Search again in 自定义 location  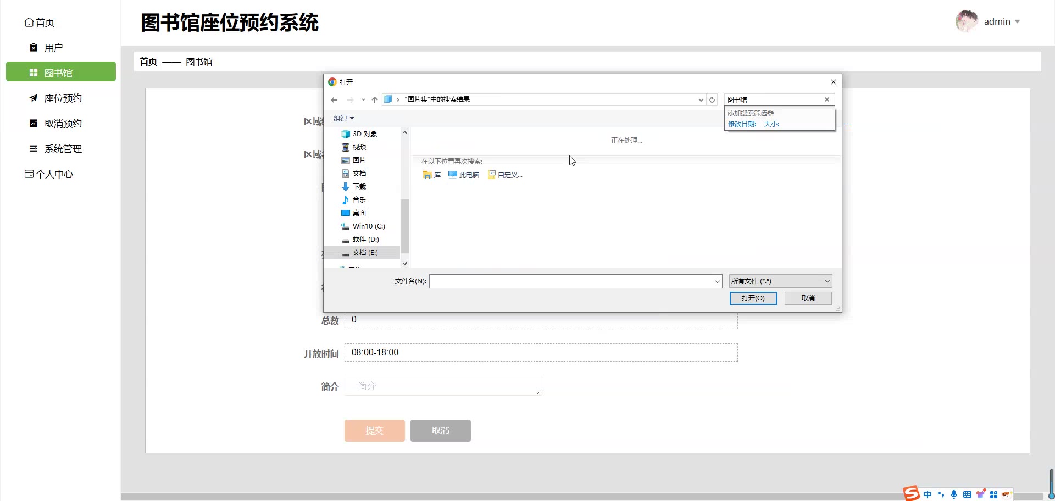[506, 175]
